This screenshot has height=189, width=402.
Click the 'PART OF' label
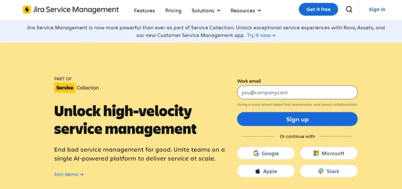point(63,79)
